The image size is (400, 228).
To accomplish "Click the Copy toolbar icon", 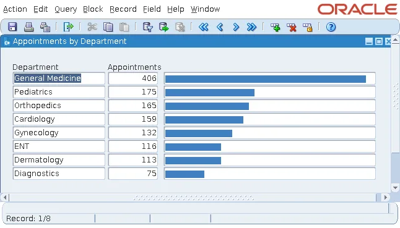I will [x=108, y=27].
